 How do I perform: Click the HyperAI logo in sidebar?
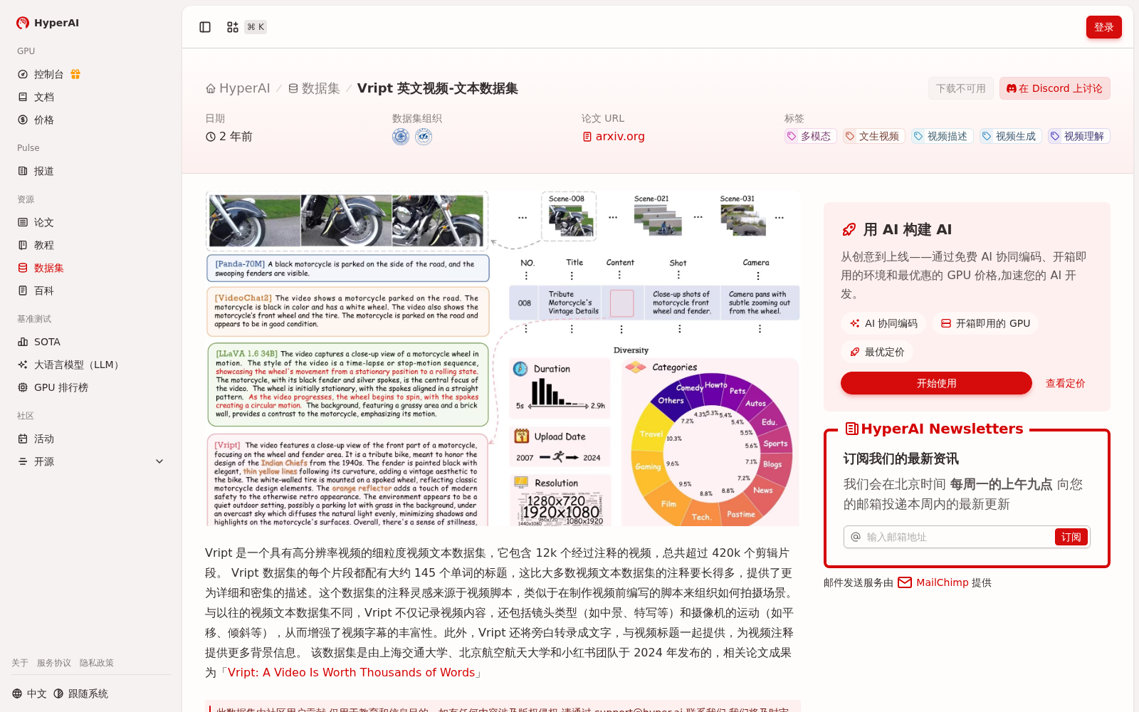pos(48,23)
